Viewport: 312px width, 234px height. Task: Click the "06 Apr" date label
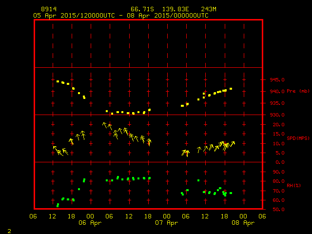pyautogui.click(x=90, y=223)
